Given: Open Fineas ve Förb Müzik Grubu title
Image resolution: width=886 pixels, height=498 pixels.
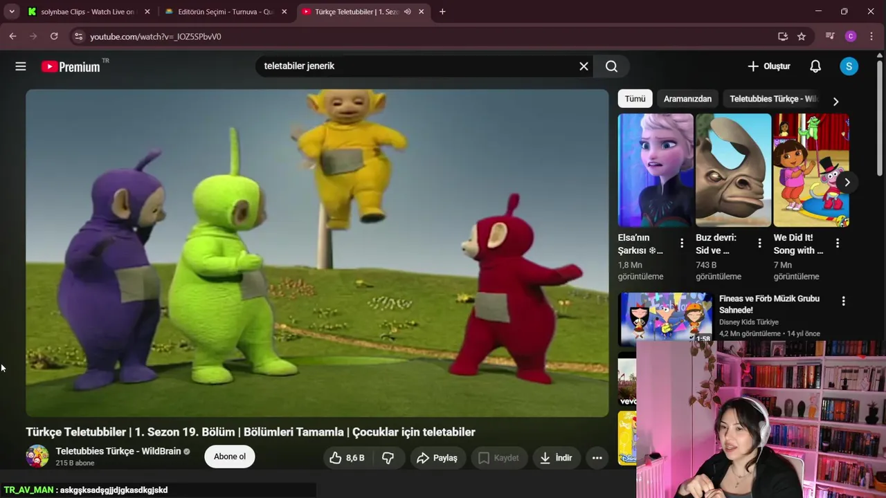Looking at the screenshot, I should (769, 304).
